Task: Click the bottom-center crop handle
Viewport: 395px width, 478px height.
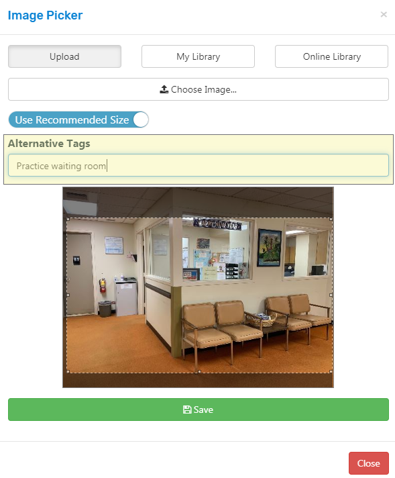Action: click(x=199, y=372)
